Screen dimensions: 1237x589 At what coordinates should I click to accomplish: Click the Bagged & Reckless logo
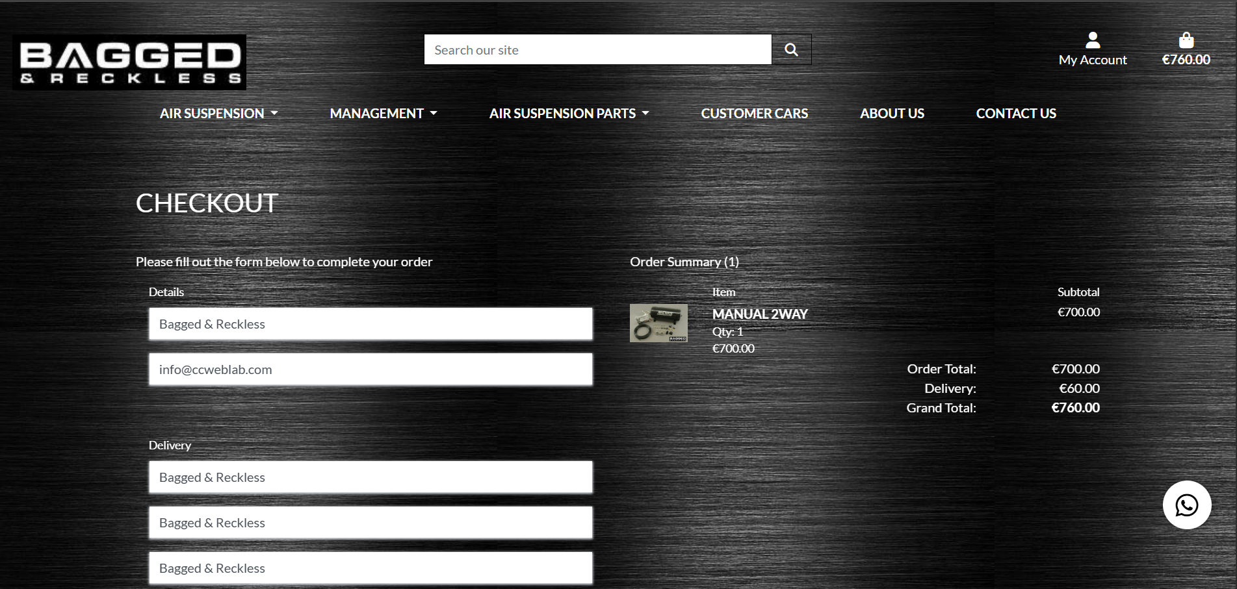128,62
